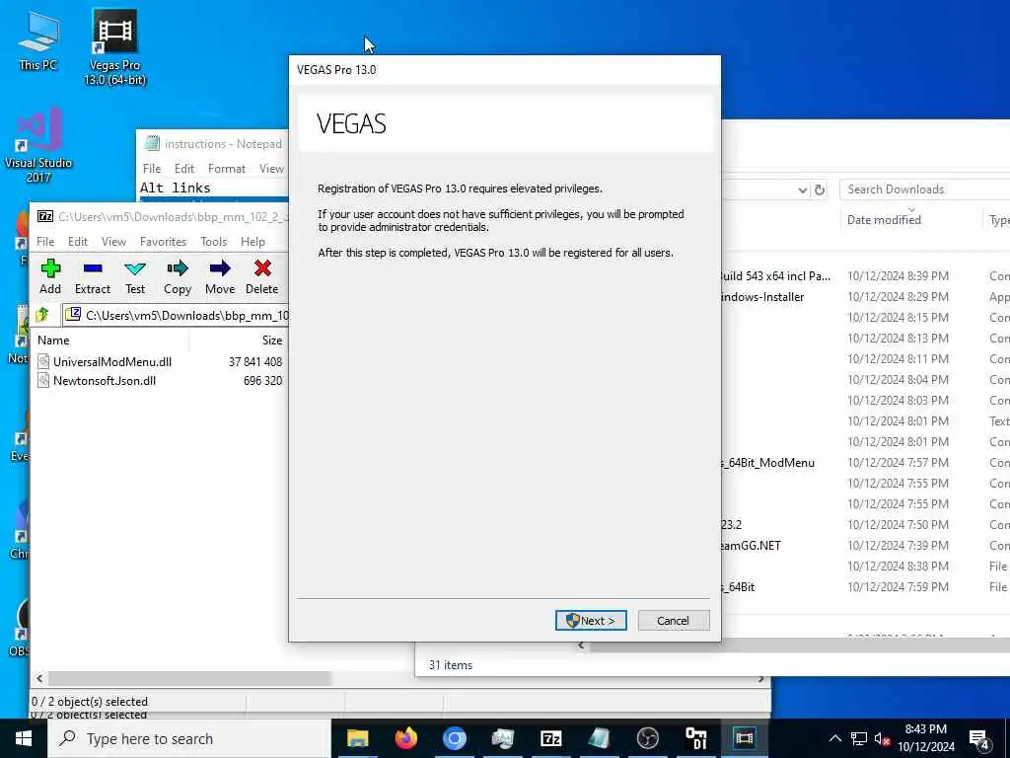Cancel the VEGAS Pro registration dialog
Viewport: 1010px width, 758px height.
(x=673, y=620)
